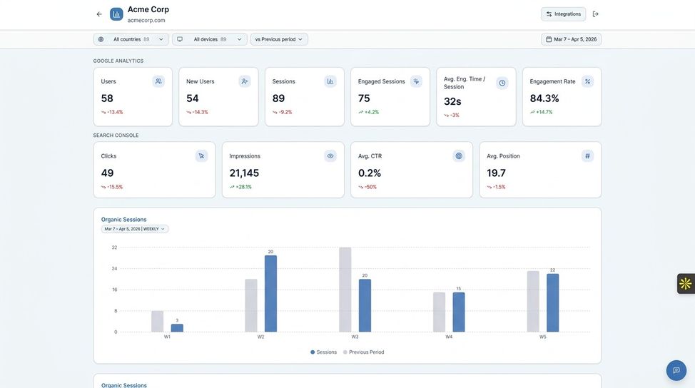Click the Acme Corp bar chart logo icon

(x=116, y=14)
